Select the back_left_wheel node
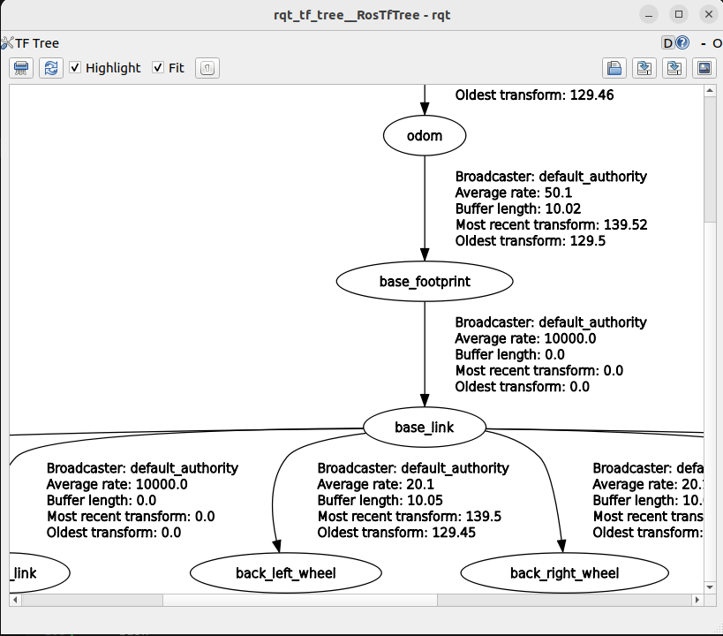The image size is (723, 636). pos(285,573)
